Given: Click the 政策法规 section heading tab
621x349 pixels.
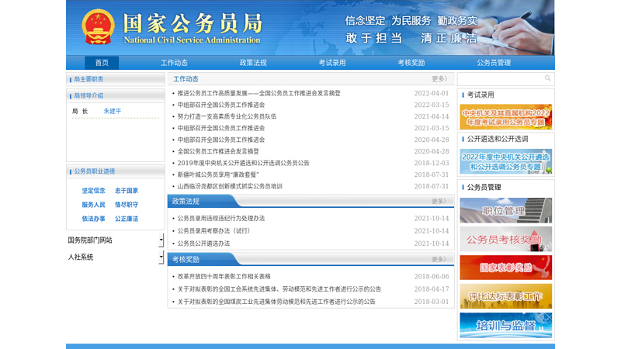Looking at the screenshot, I should tap(186, 201).
